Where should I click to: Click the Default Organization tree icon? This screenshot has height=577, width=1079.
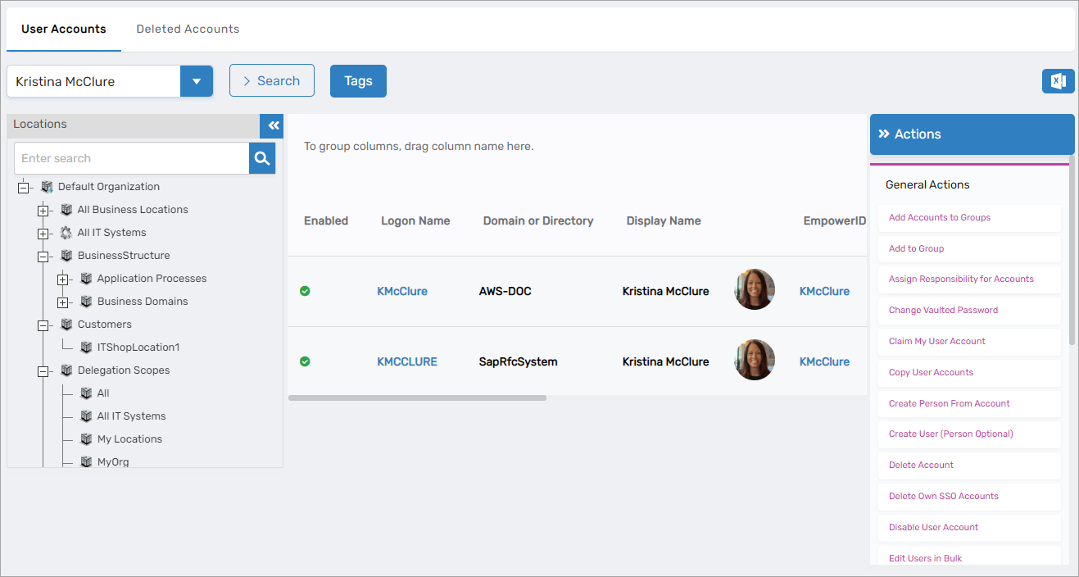coord(47,187)
